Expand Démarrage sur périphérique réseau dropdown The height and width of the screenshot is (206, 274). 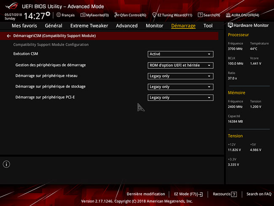[x=180, y=76]
